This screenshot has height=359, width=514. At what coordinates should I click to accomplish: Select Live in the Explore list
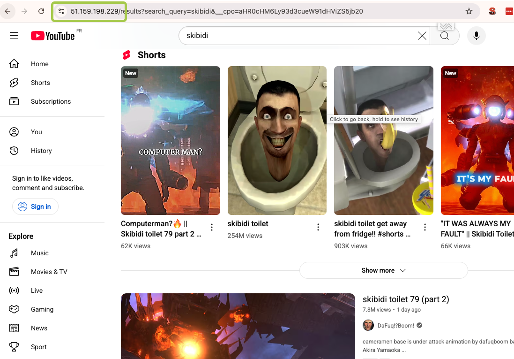[37, 290]
